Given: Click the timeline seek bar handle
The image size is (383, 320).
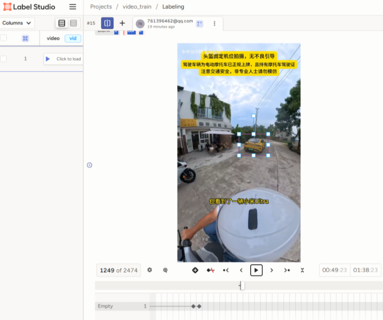Looking at the screenshot, I should point(241,285).
